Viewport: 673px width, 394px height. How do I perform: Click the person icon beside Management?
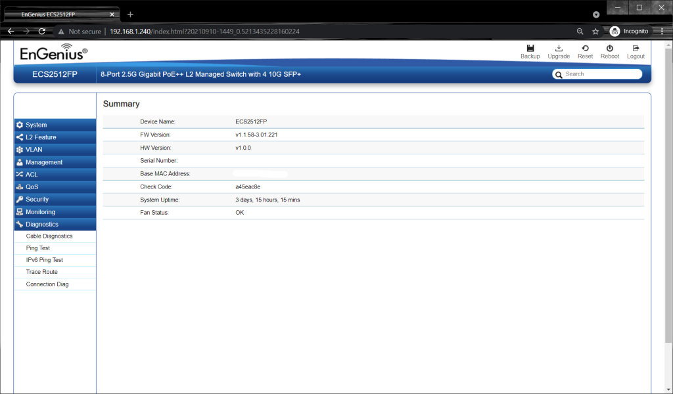pyautogui.click(x=20, y=162)
